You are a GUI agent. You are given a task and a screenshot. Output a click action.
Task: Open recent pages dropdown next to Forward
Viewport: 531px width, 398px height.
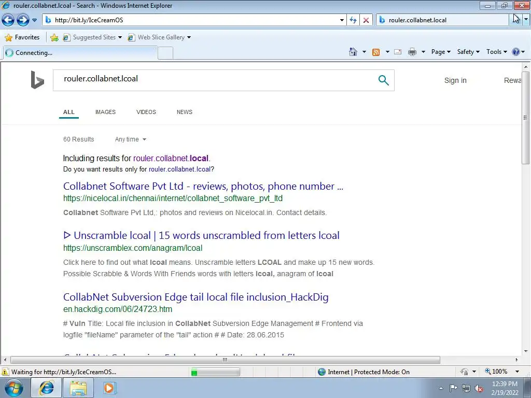click(35, 20)
